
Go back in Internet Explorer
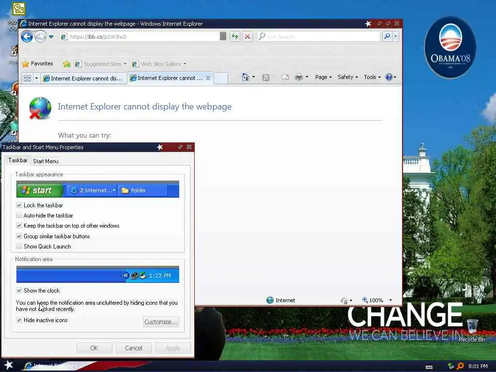pos(27,37)
